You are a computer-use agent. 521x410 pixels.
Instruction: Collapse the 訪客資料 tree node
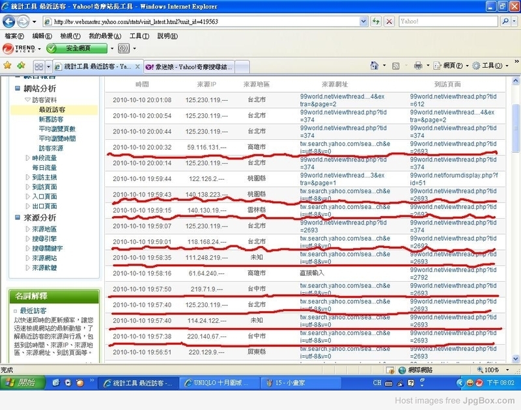click(x=28, y=100)
